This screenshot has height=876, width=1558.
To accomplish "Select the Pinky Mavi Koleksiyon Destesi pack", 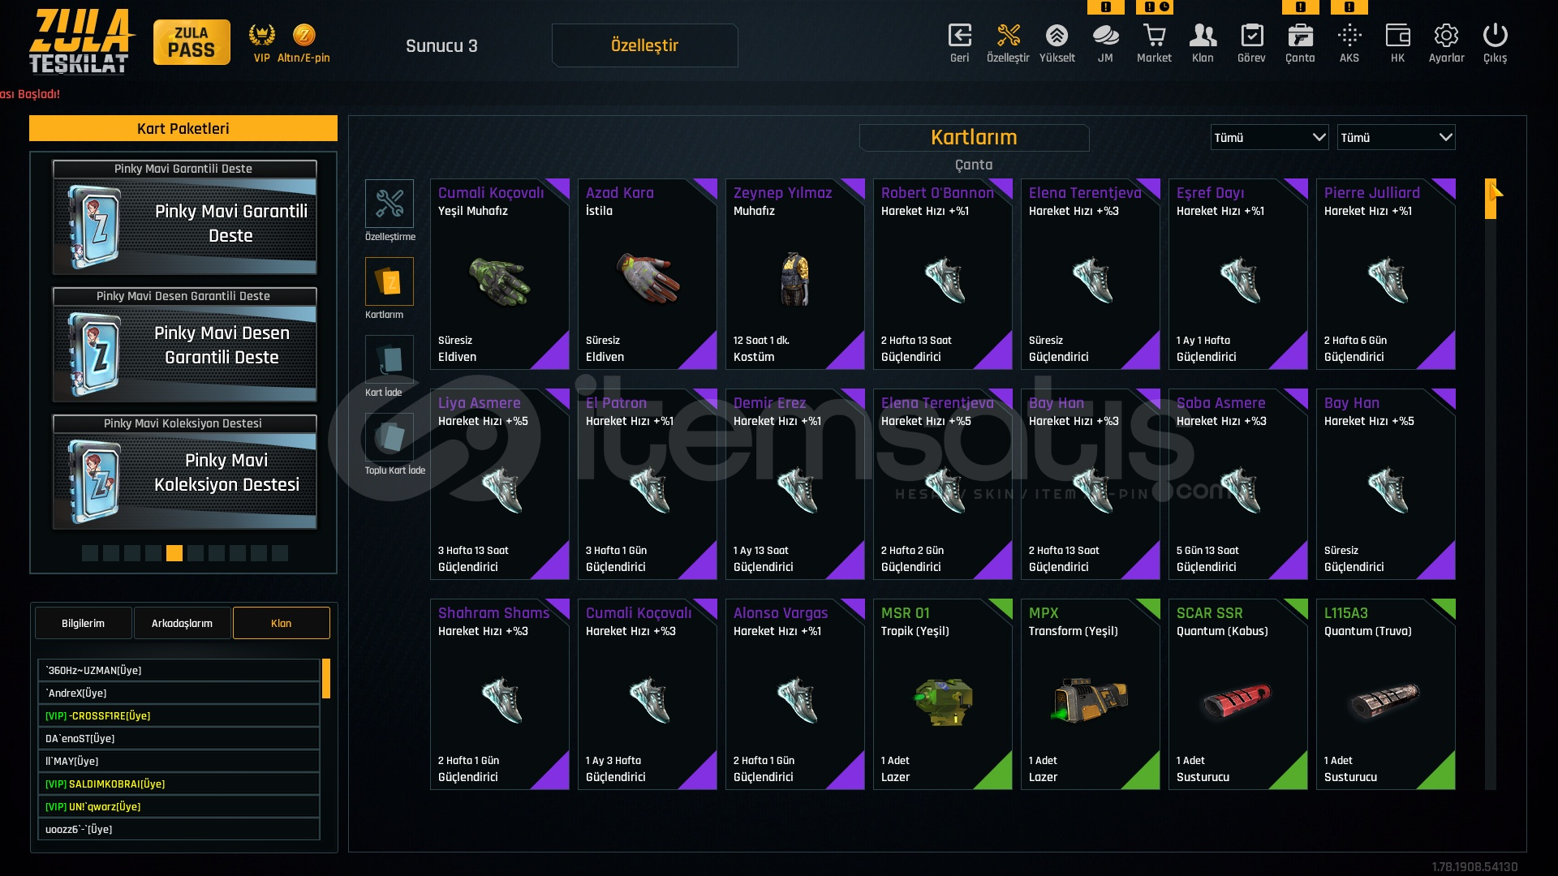I will [185, 472].
